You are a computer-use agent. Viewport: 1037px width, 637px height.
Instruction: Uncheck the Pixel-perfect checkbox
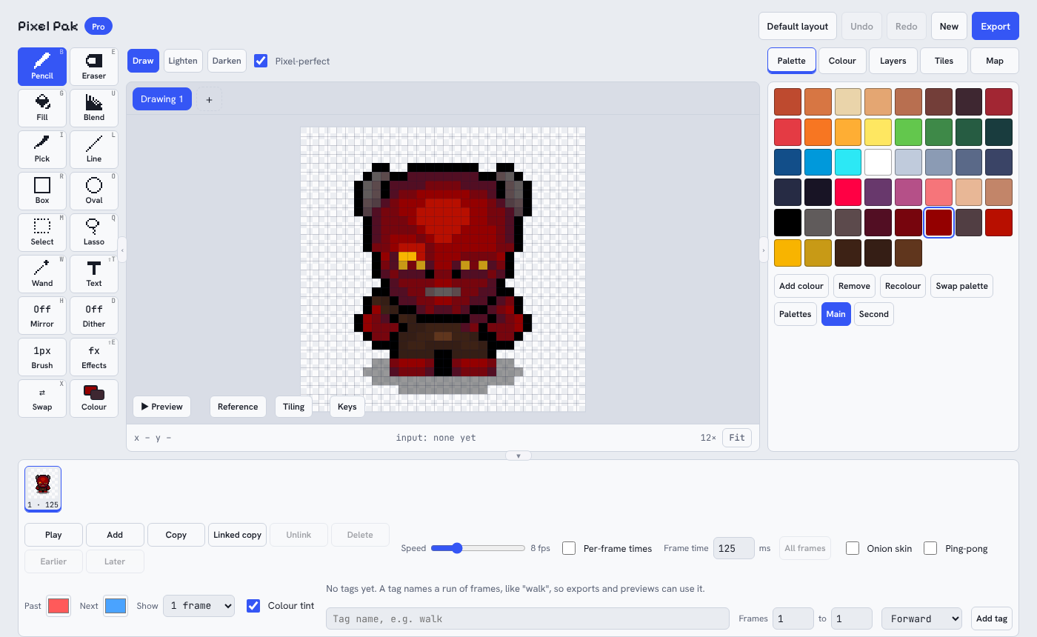[261, 61]
